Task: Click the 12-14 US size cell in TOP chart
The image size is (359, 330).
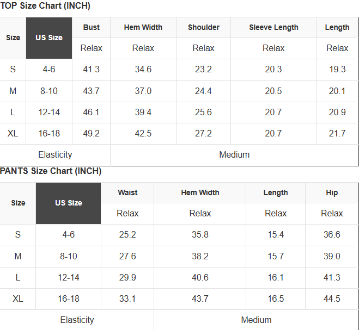Action: 49,112
